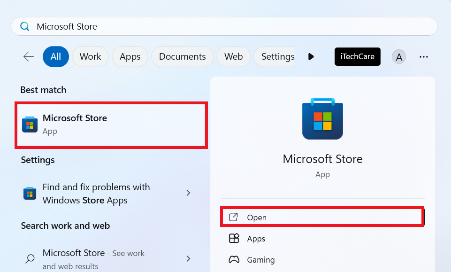
Task: Click the Apps grid icon in detail pane
Action: tap(234, 238)
